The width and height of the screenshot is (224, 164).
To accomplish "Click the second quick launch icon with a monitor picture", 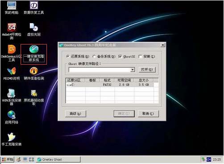I will pyautogui.click(x=25, y=160).
